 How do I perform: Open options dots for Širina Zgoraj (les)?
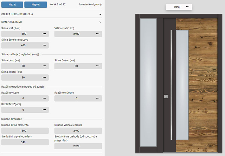[x=44, y=78]
